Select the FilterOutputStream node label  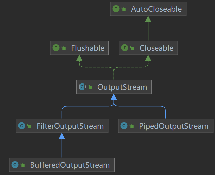coord(70,126)
